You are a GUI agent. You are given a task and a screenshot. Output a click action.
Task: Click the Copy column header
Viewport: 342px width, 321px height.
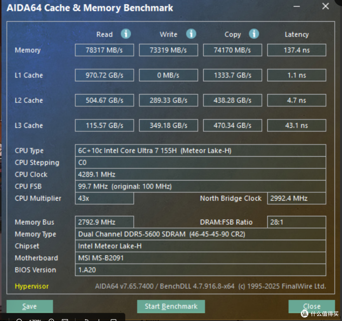(233, 35)
